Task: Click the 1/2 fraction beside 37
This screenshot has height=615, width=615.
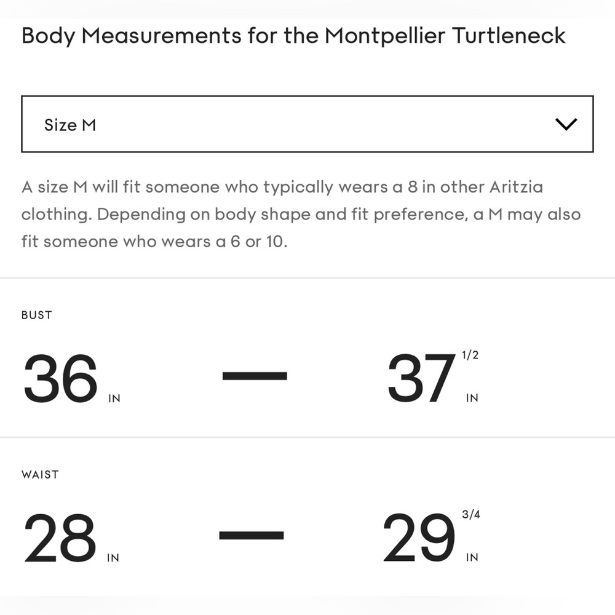Action: pos(470,355)
